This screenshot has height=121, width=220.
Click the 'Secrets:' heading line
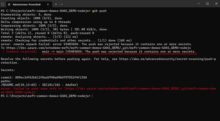(8, 70)
